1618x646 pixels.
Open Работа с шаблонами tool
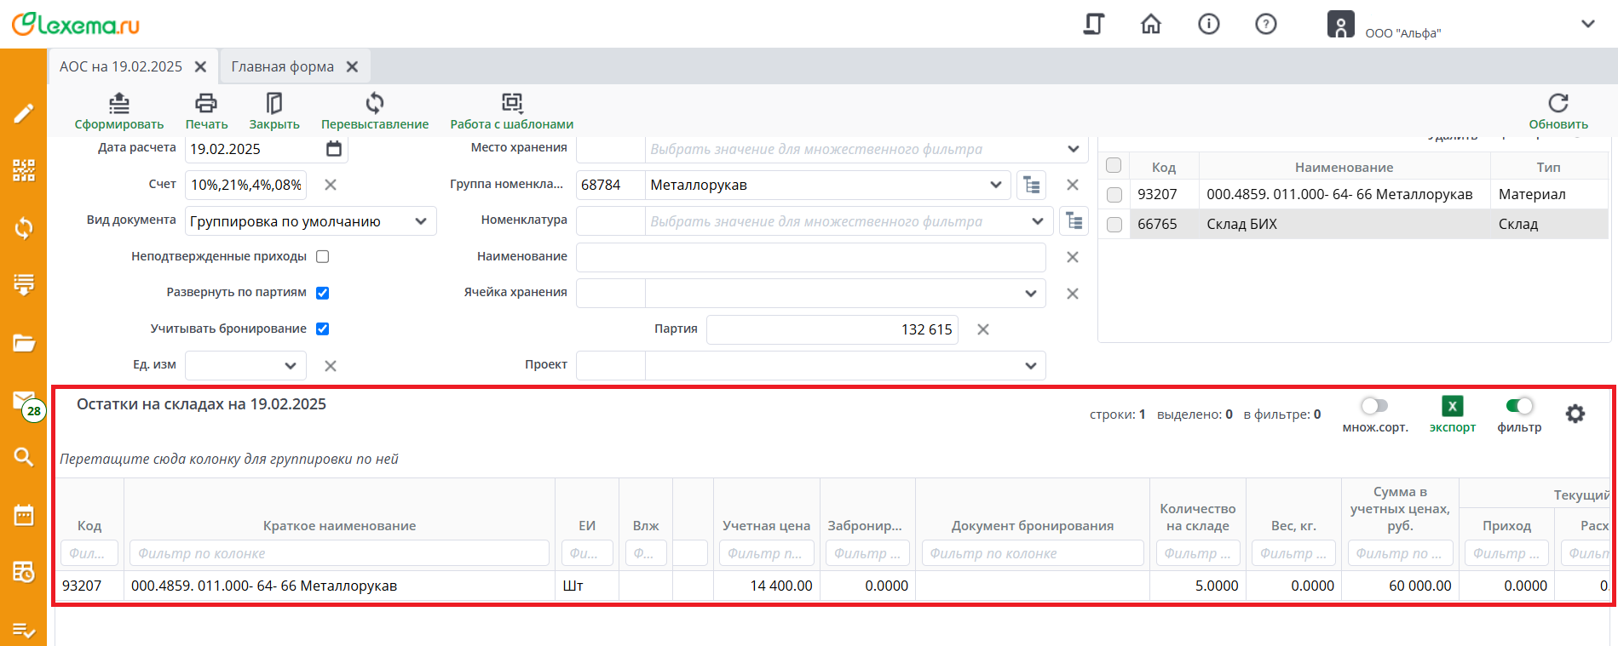[x=511, y=104]
